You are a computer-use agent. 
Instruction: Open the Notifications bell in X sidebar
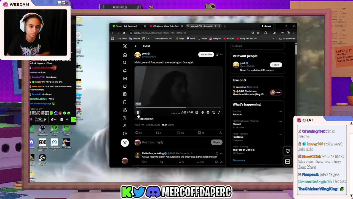(125, 70)
